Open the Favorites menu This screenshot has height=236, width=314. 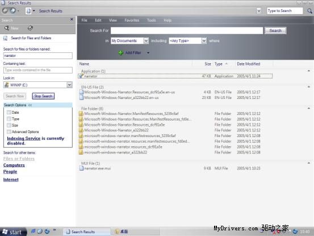(132, 20)
